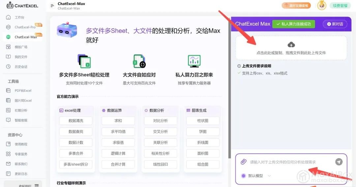Click the 交叉分析 demo button

coord(161,132)
